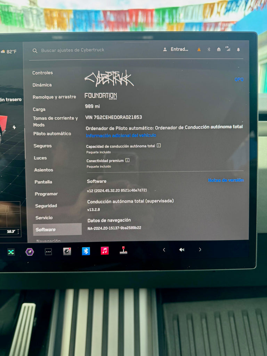Click the search magnifier icon
Image resolution: width=267 pixels, height=356 pixels.
(35, 51)
